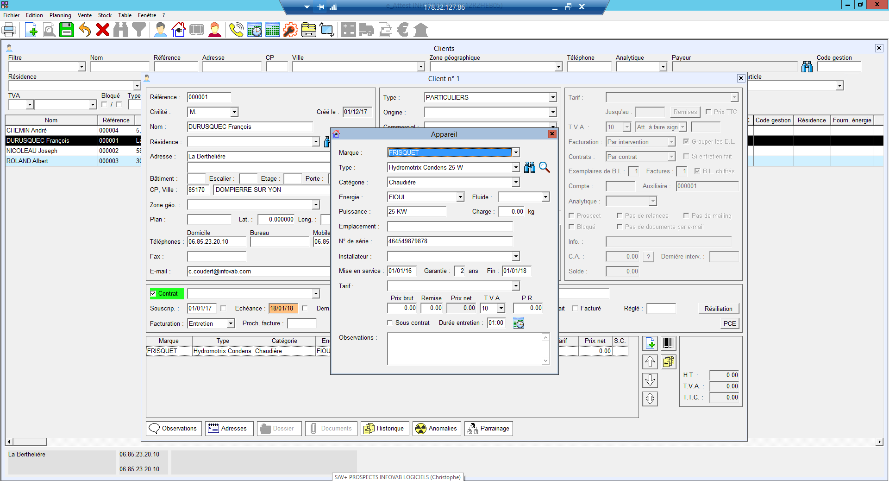Click the clock icon beside Durée entretien
889x481 pixels.
519,323
